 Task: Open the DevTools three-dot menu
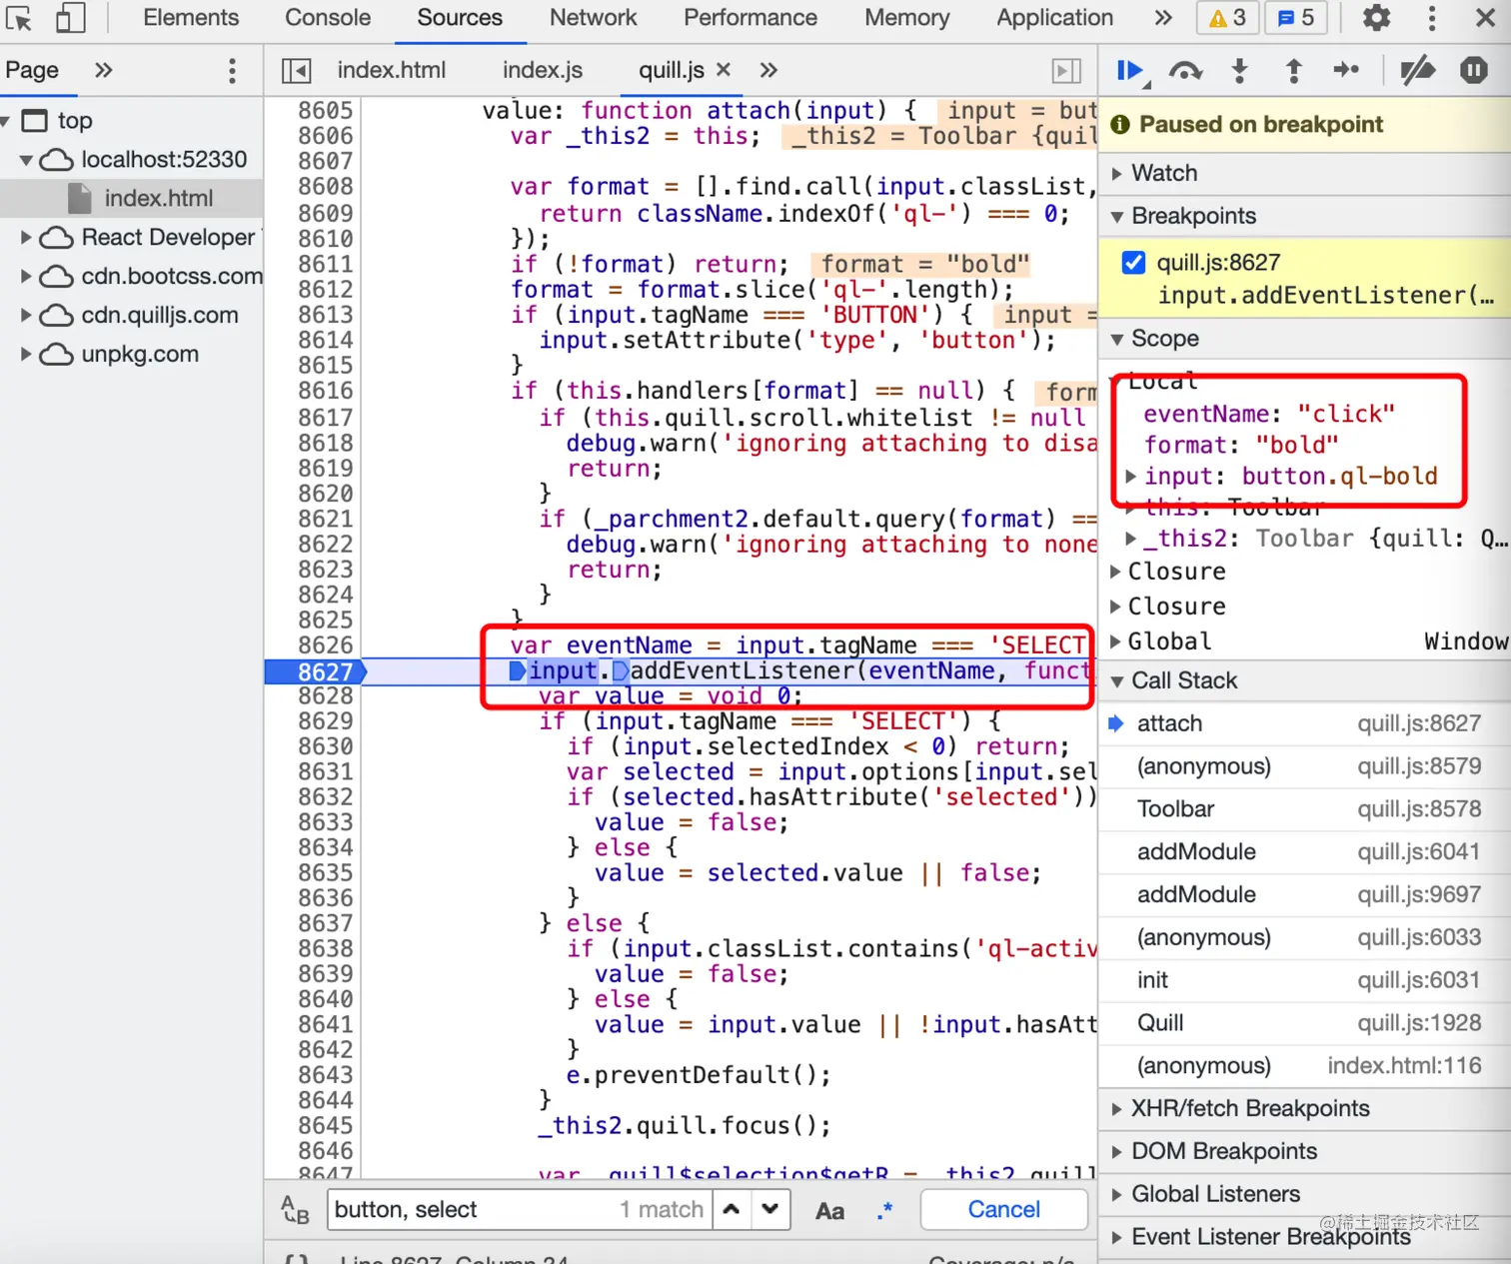[x=1432, y=18]
